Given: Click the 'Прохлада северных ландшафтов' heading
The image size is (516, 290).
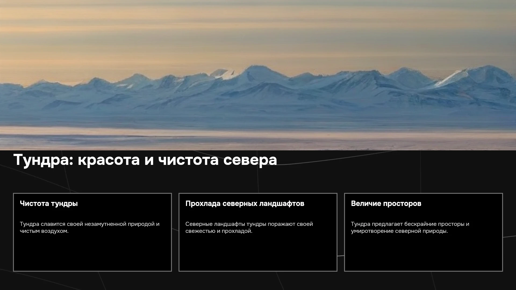Looking at the screenshot, I should point(245,204).
